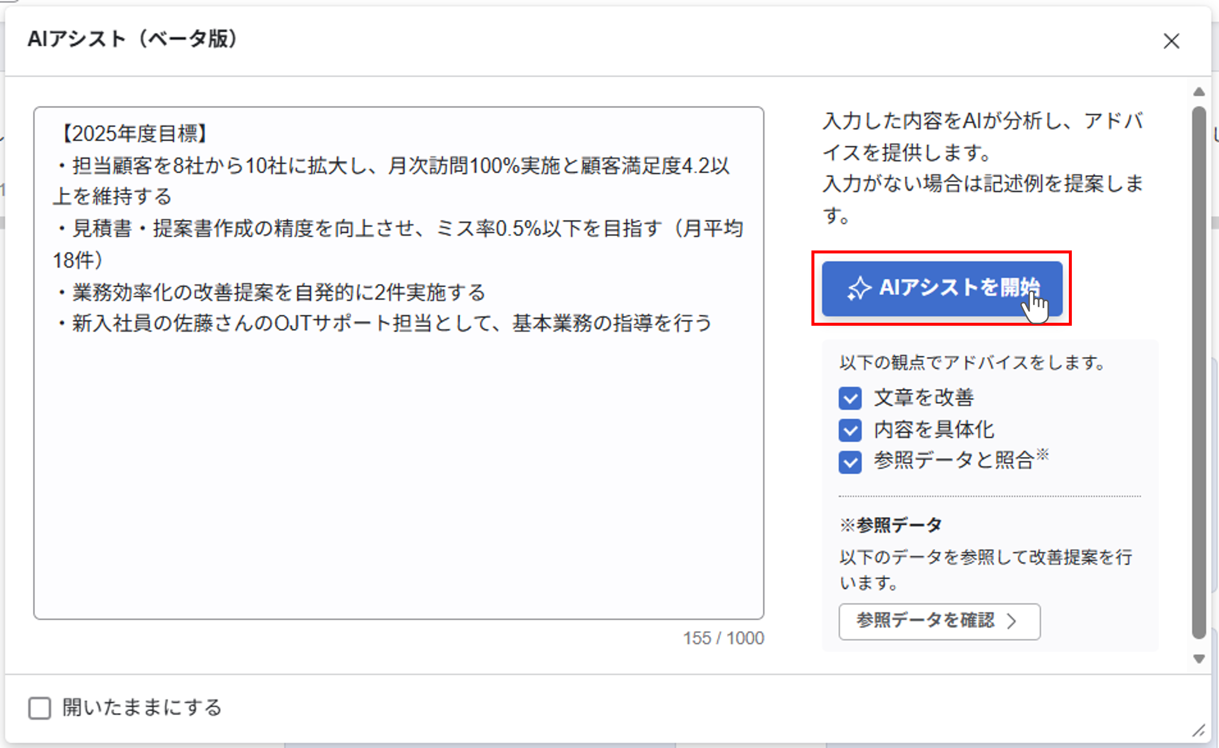Screen dimensions: 1219x748
Task: Click the scrollbar down arrow
Action: (x=1199, y=659)
